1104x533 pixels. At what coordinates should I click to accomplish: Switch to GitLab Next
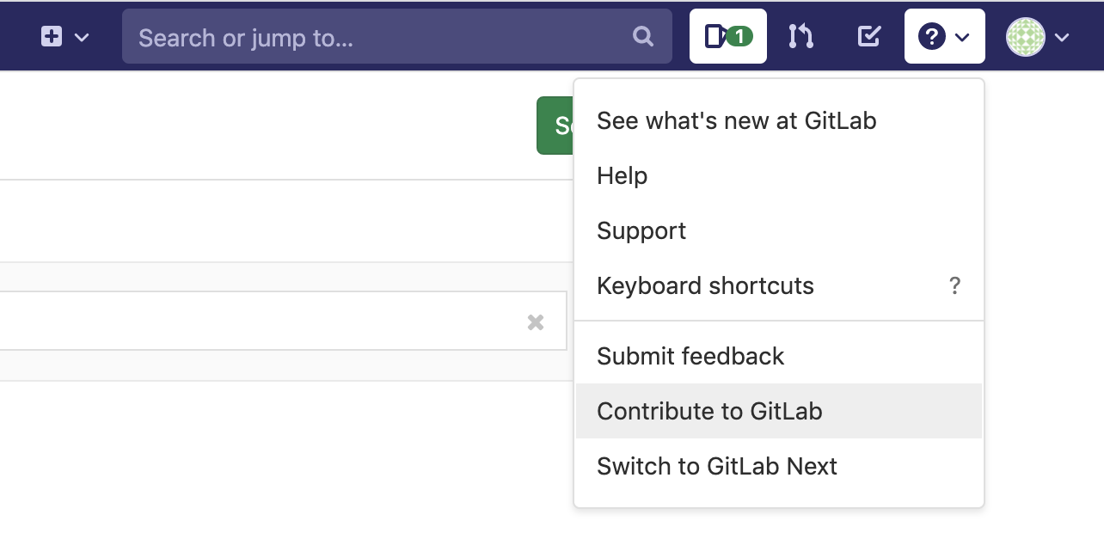pyautogui.click(x=716, y=466)
